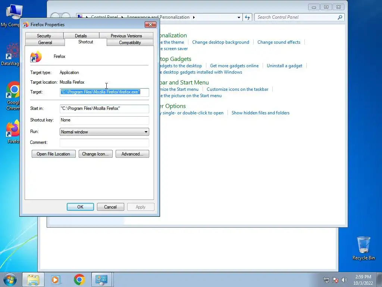Viewport: 382px width, 287px height.
Task: Open the Security tab in Firefox Properties
Action: [44, 36]
